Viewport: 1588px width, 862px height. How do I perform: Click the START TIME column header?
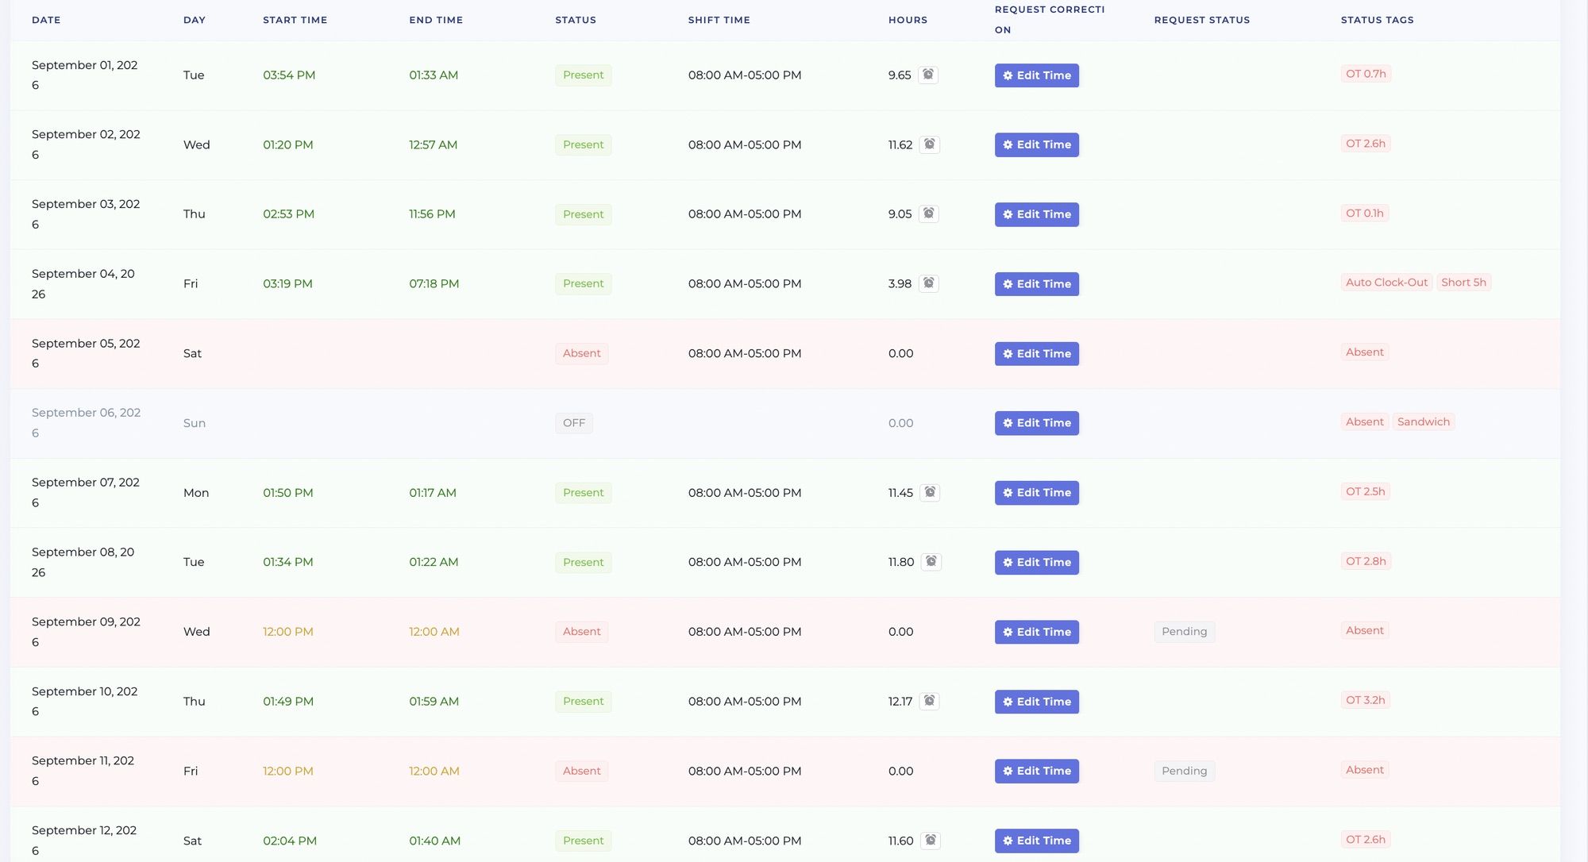pyautogui.click(x=295, y=20)
